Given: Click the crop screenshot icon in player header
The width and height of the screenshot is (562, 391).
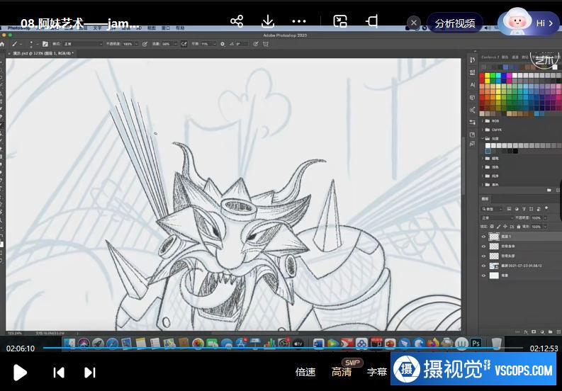Looking at the screenshot, I should pos(371,21).
